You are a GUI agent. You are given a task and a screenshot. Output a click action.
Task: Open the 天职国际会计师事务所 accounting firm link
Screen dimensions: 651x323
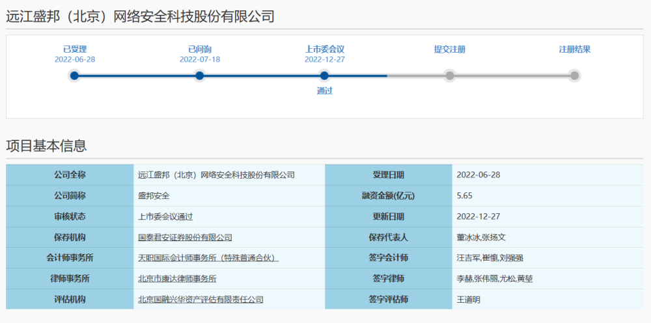208,258
